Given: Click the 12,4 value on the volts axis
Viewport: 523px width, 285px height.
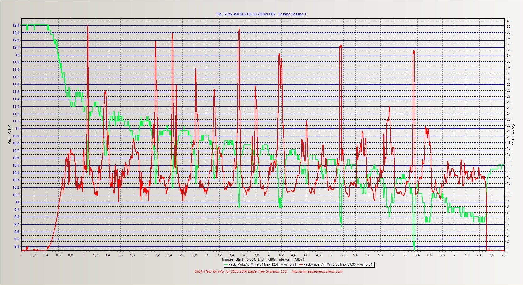Looking at the screenshot, I should point(16,25).
